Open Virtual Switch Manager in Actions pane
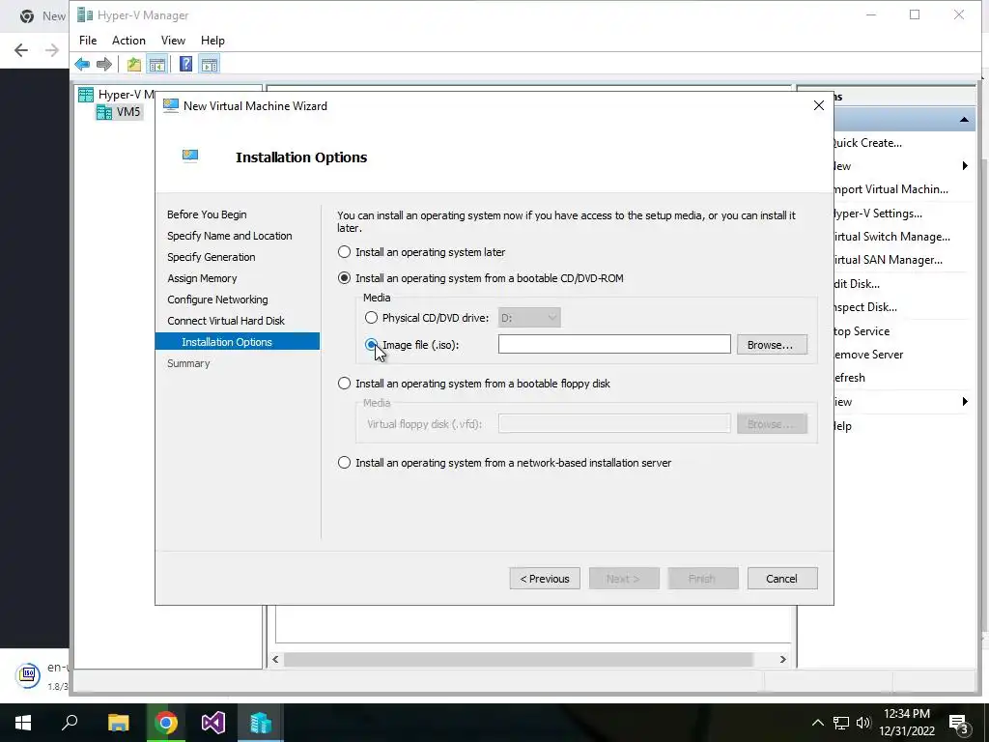The image size is (989, 742). (x=891, y=238)
